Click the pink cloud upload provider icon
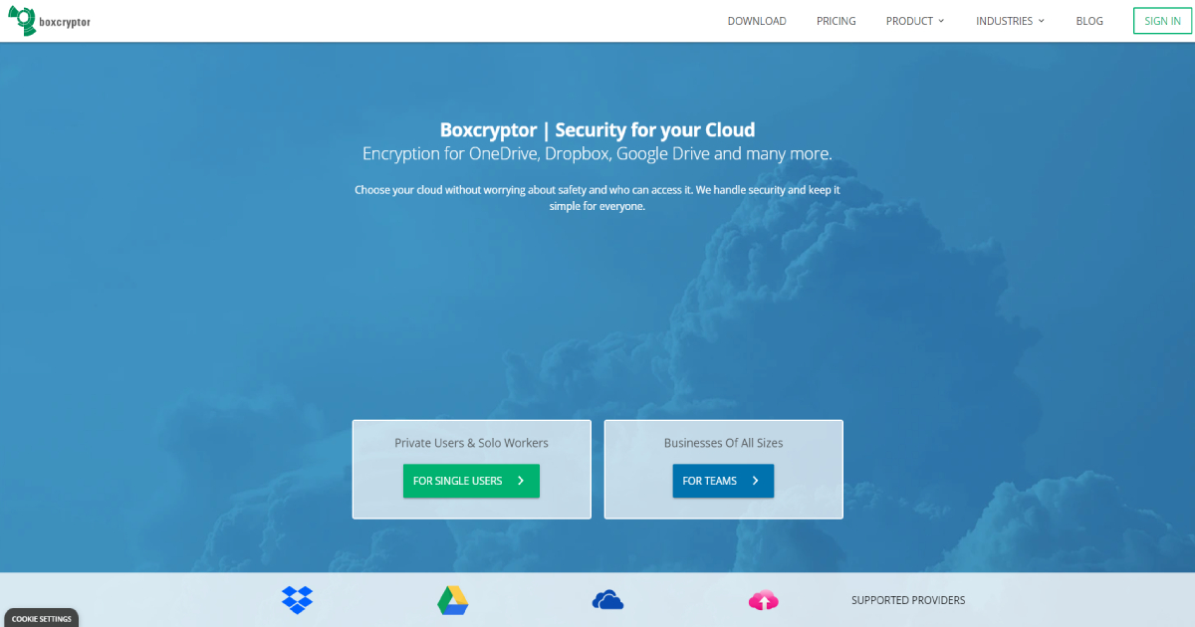The height and width of the screenshot is (627, 1195). (x=763, y=600)
